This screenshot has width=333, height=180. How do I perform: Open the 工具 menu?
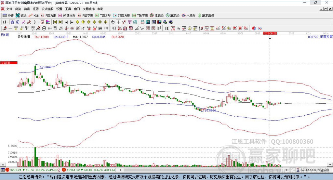pos(68,9)
